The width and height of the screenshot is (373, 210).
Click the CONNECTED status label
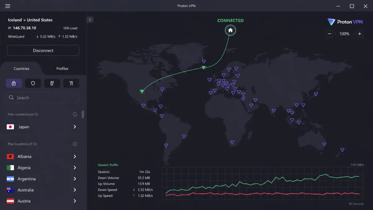tap(230, 21)
